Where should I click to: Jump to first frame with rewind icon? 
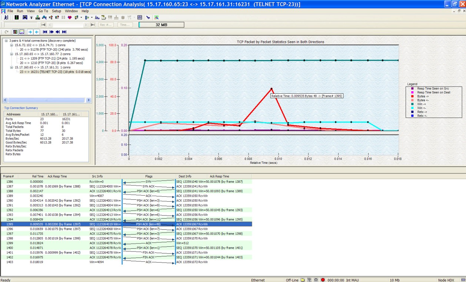pos(45,32)
